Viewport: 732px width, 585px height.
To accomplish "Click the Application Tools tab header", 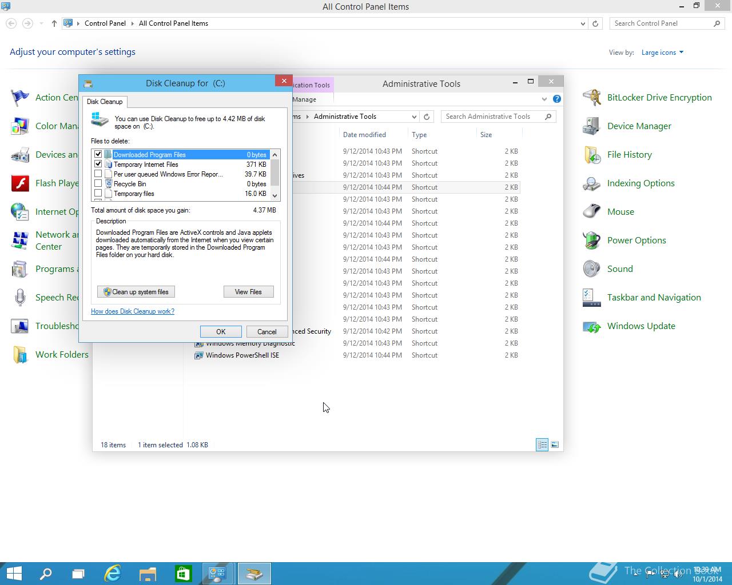I will tap(312, 85).
